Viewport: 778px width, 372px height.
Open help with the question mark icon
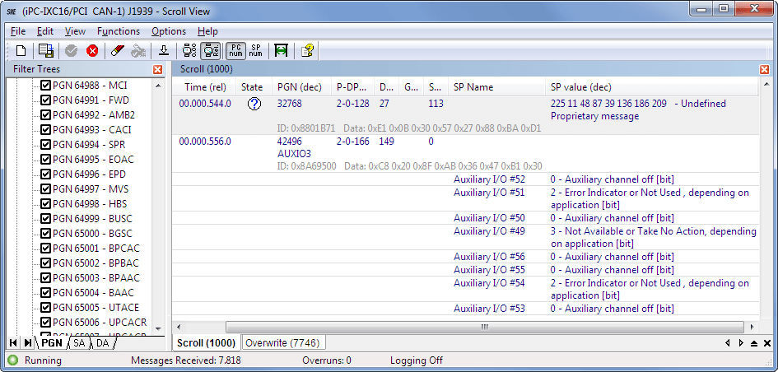(307, 51)
